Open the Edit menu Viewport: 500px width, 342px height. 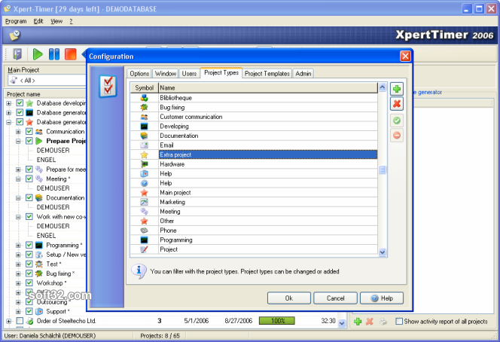[x=38, y=21]
